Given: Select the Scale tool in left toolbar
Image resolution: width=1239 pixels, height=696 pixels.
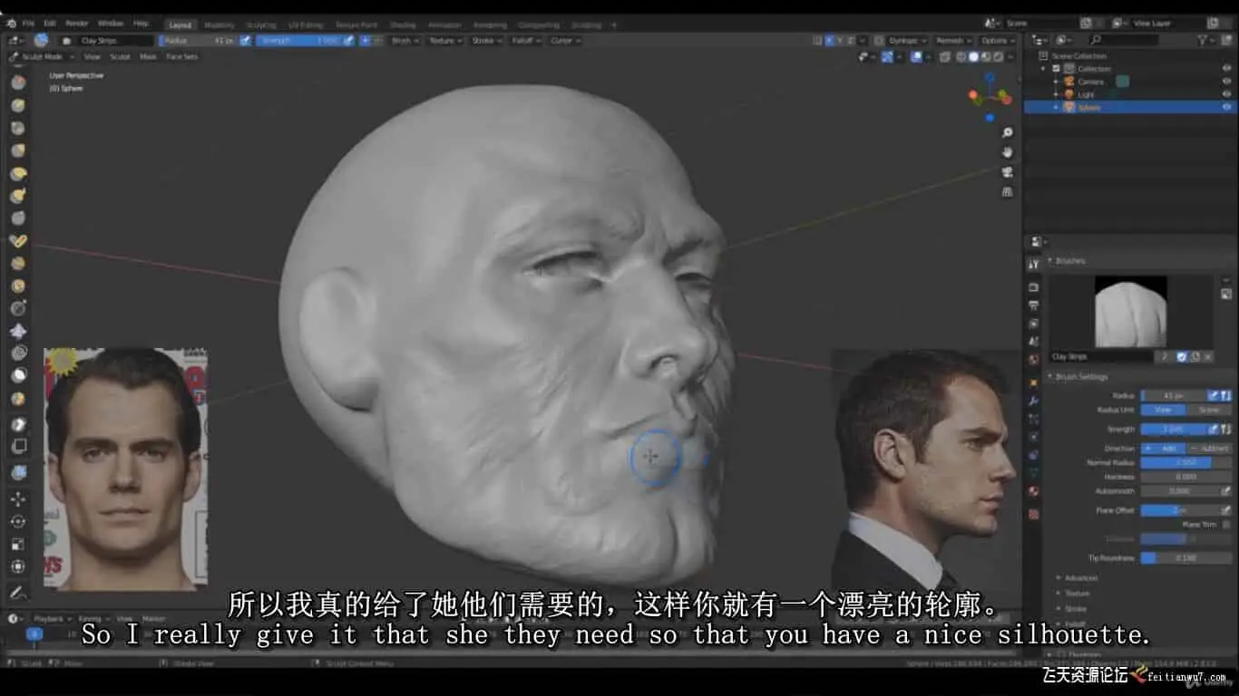Looking at the screenshot, I should (x=17, y=544).
